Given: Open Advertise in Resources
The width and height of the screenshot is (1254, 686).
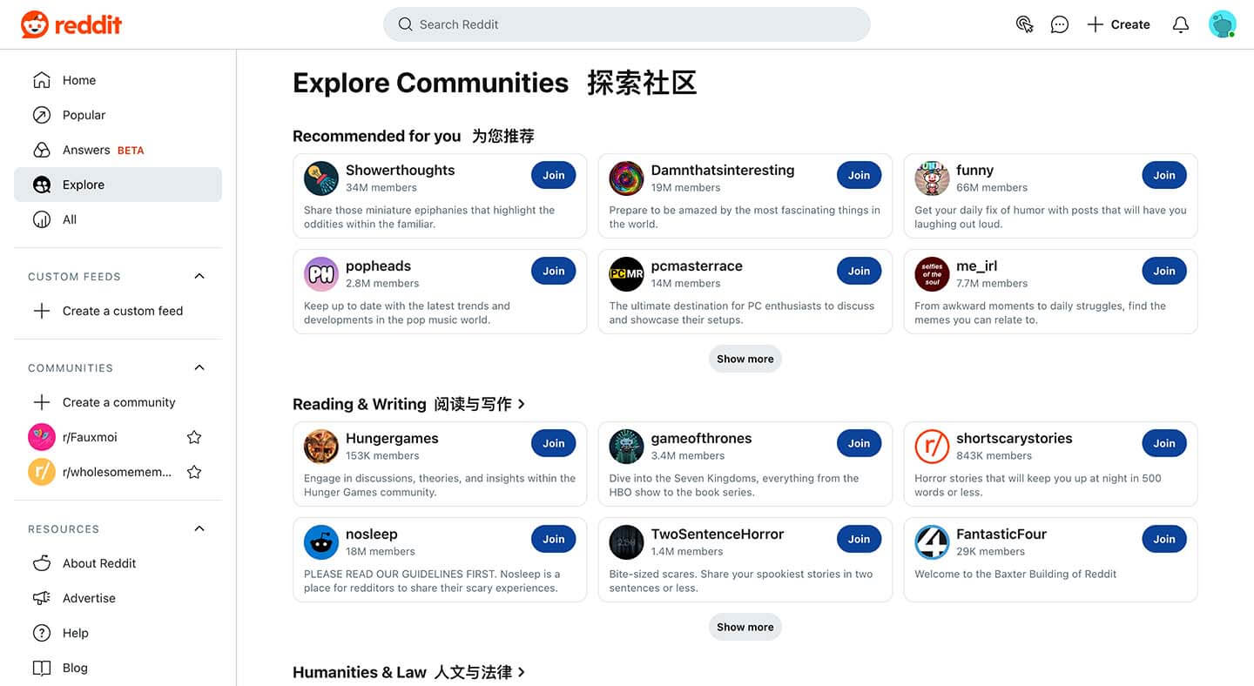Looking at the screenshot, I should point(118,598).
